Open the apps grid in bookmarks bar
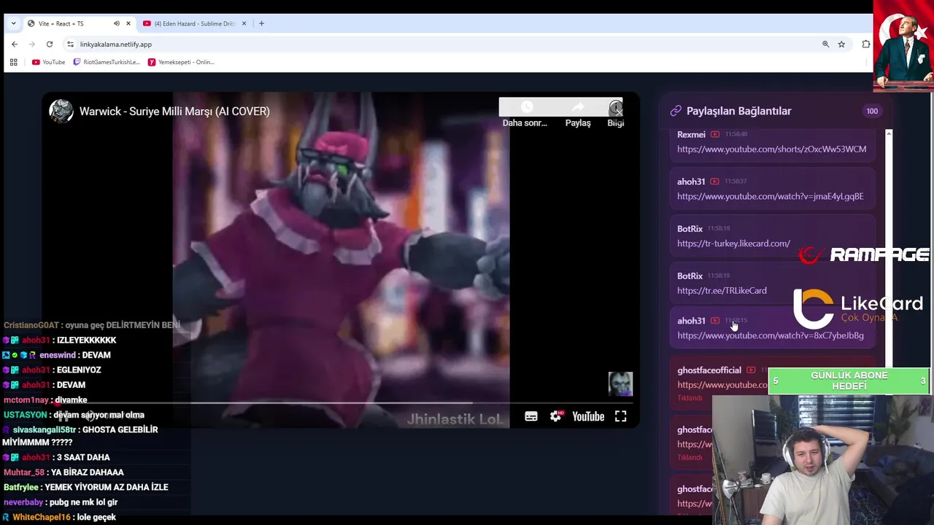 coord(13,62)
